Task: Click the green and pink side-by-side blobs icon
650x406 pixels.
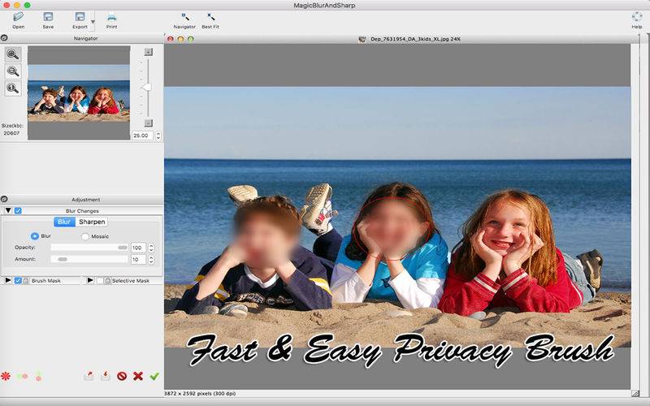Action: pyautogui.click(x=23, y=376)
